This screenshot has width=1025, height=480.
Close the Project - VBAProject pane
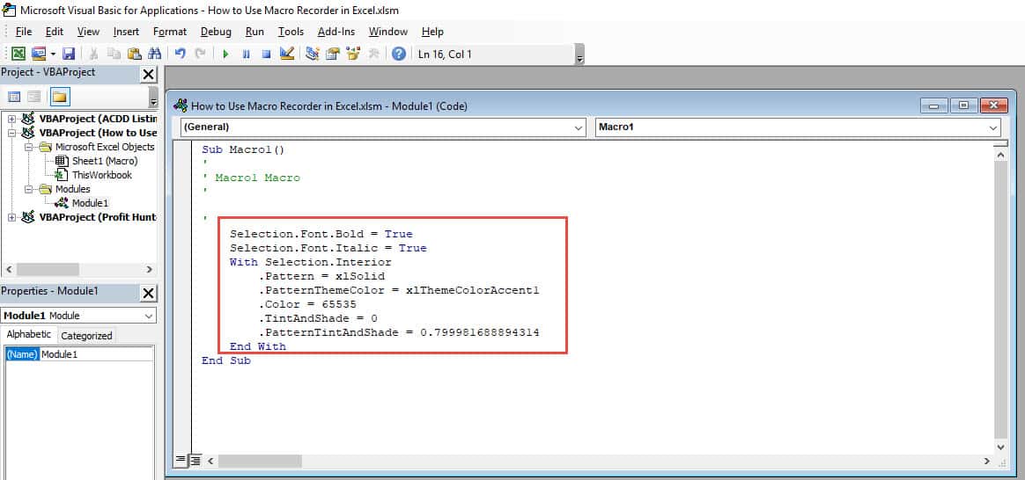[x=149, y=75]
